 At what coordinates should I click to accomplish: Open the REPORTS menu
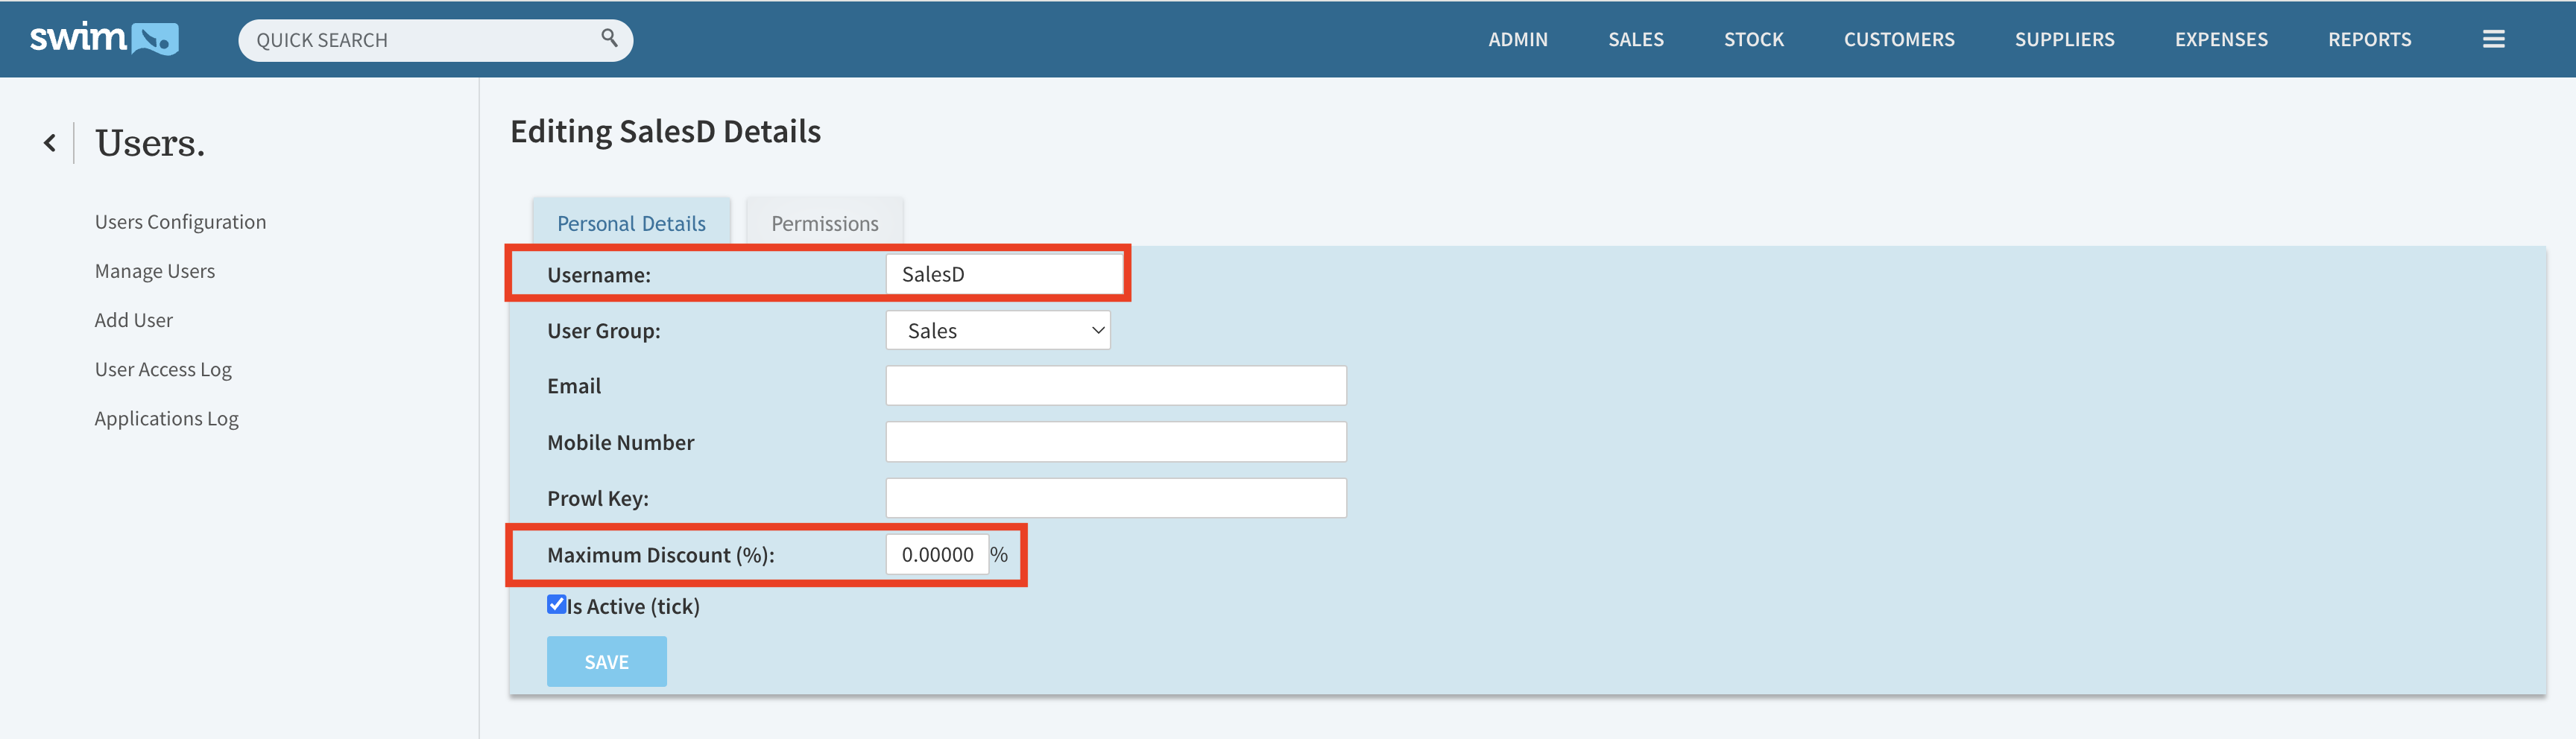click(x=2368, y=39)
